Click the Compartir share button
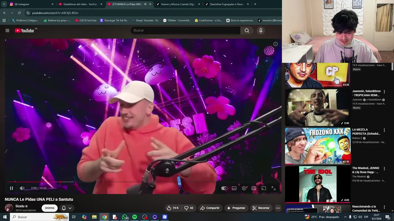This screenshot has height=221, width=394. (210, 208)
